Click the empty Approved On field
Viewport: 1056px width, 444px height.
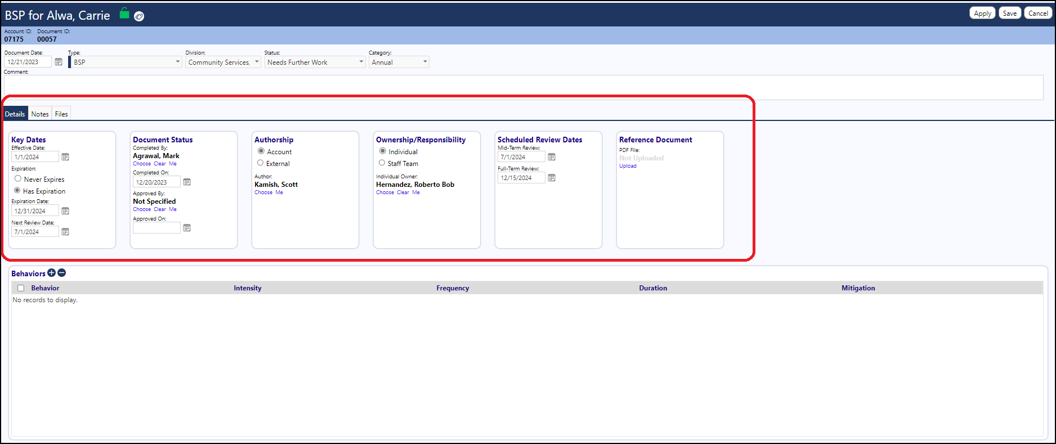click(x=156, y=228)
